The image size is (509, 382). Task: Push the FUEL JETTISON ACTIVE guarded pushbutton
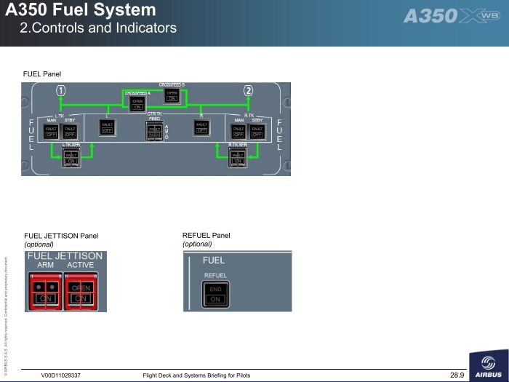point(81,291)
